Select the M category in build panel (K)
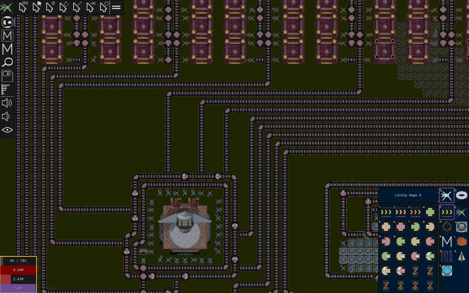Viewport: 469px width, 293px height. click(446, 241)
